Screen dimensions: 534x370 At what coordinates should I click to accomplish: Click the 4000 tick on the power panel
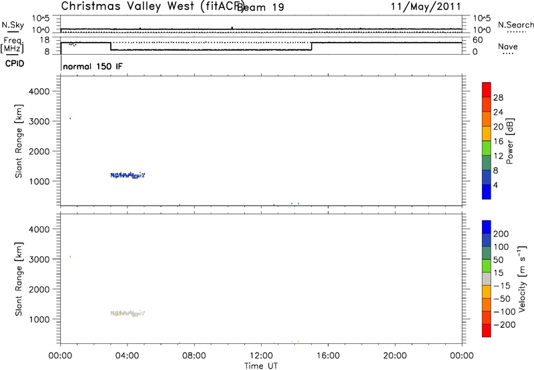(39, 91)
